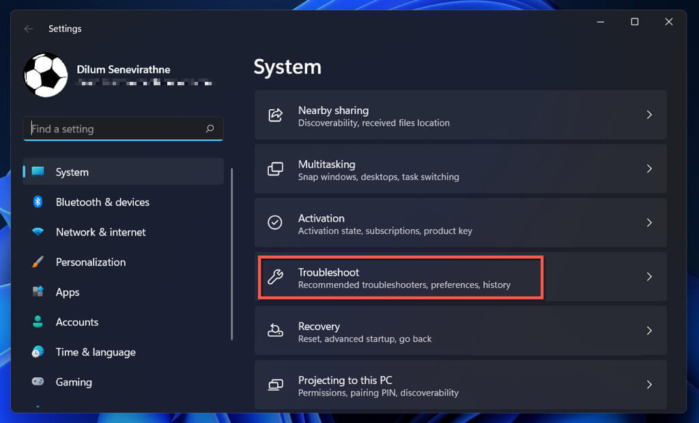Open the Troubleshoot title
The width and height of the screenshot is (699, 423).
(x=328, y=272)
